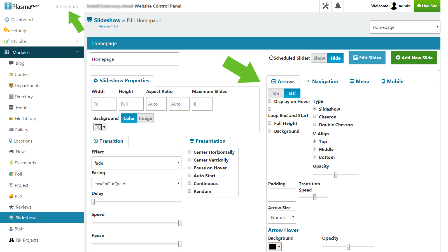Open Arrow Hover background color dropdown
Image resolution: width=448 pixels, height=252 pixels.
point(275,246)
